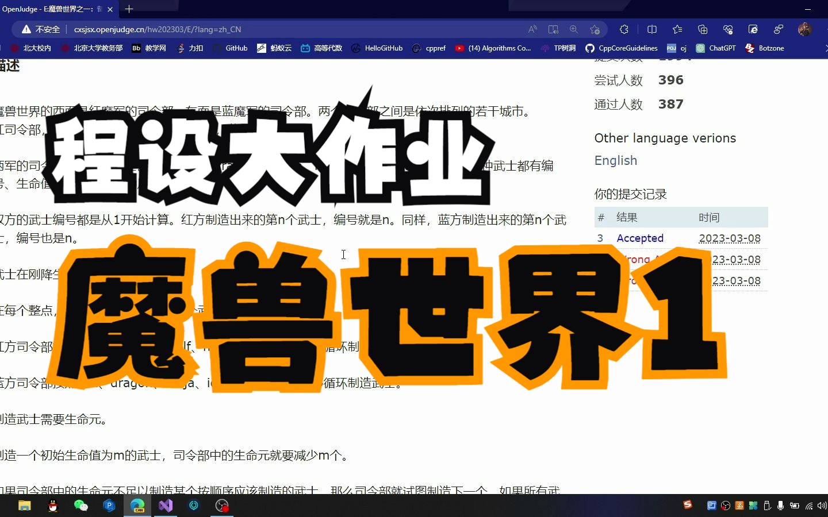The image size is (828, 517).
Task: Open the English version link
Action: (615, 161)
